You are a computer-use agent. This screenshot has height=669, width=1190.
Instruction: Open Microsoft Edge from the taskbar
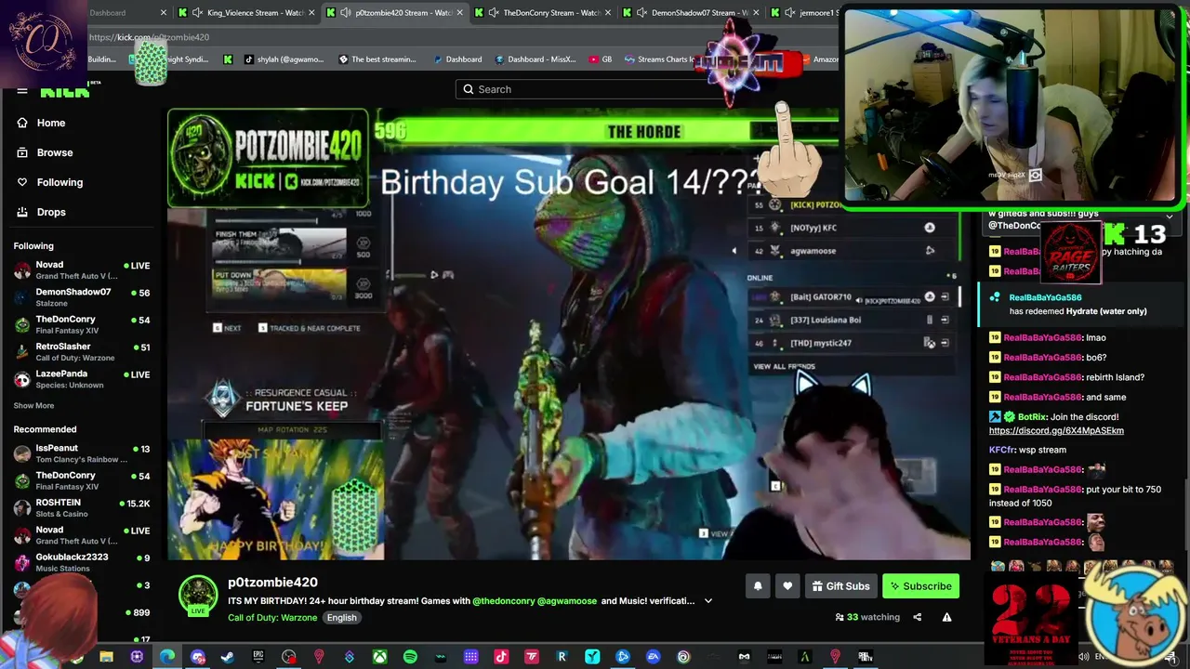click(x=167, y=657)
